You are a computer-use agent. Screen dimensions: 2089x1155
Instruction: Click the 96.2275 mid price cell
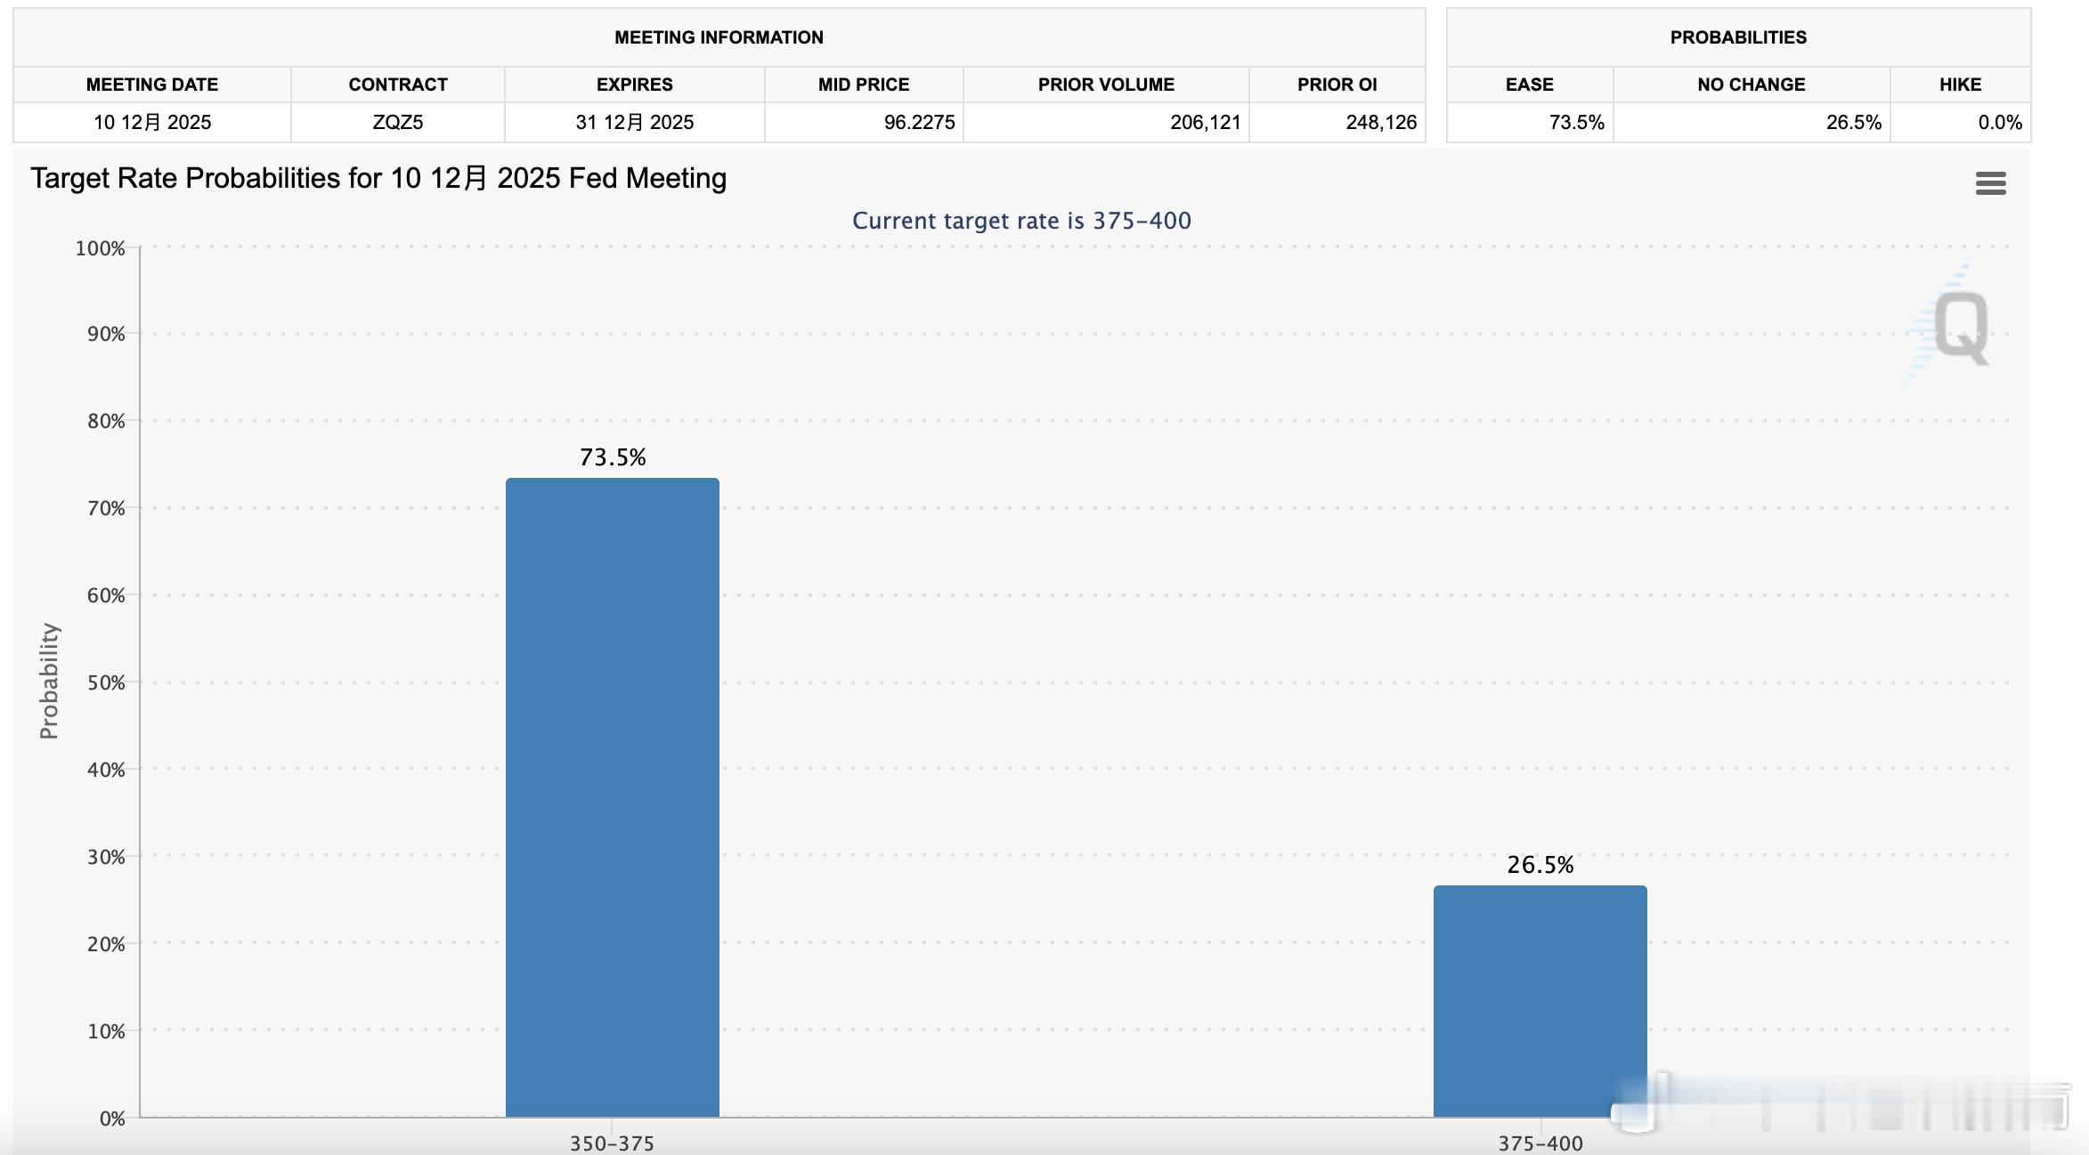pyautogui.click(x=919, y=123)
